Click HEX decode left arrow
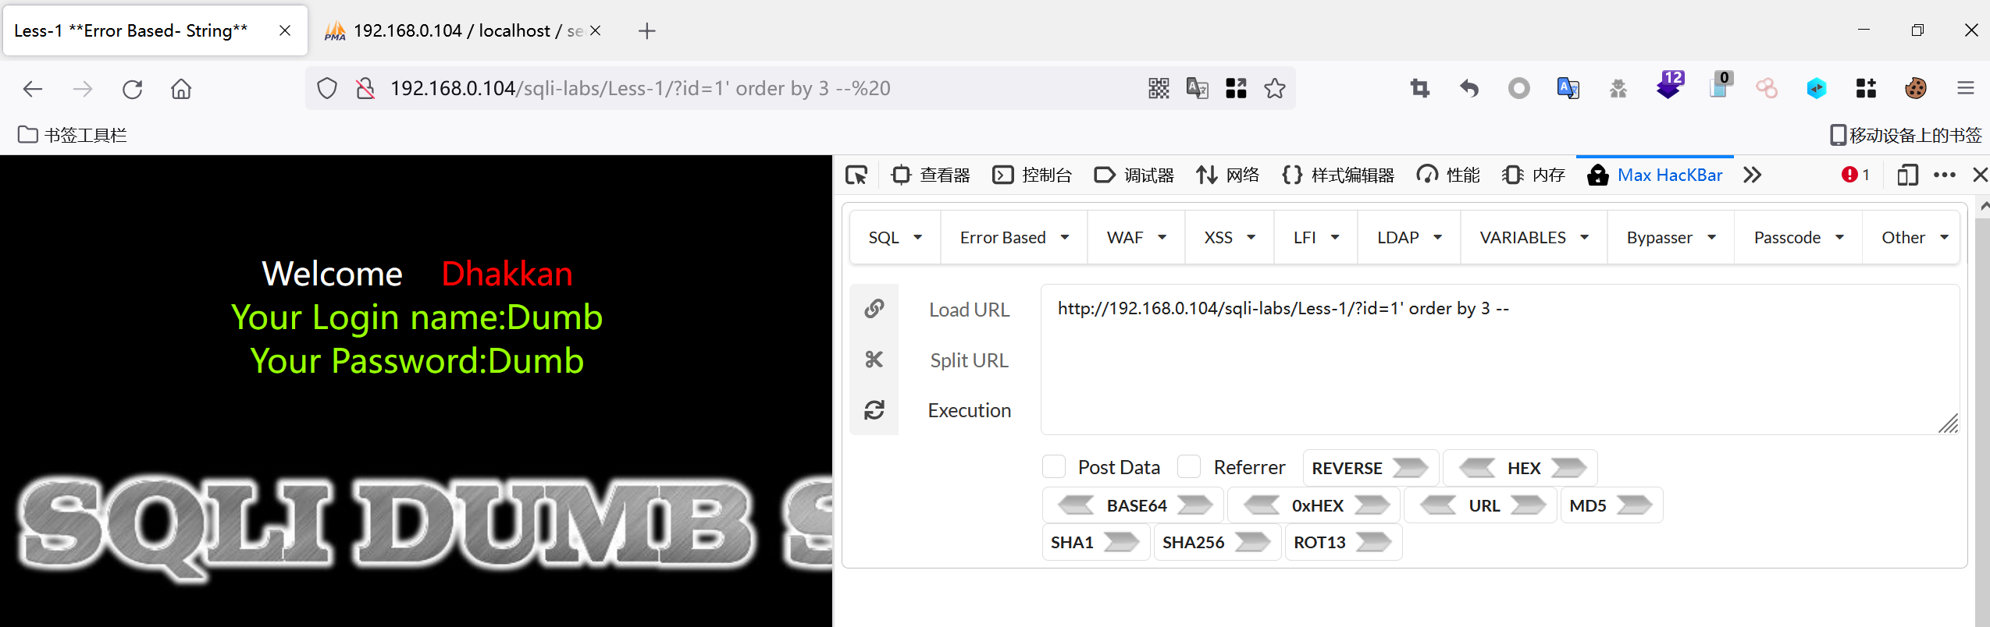1990x627 pixels. coord(1477,468)
